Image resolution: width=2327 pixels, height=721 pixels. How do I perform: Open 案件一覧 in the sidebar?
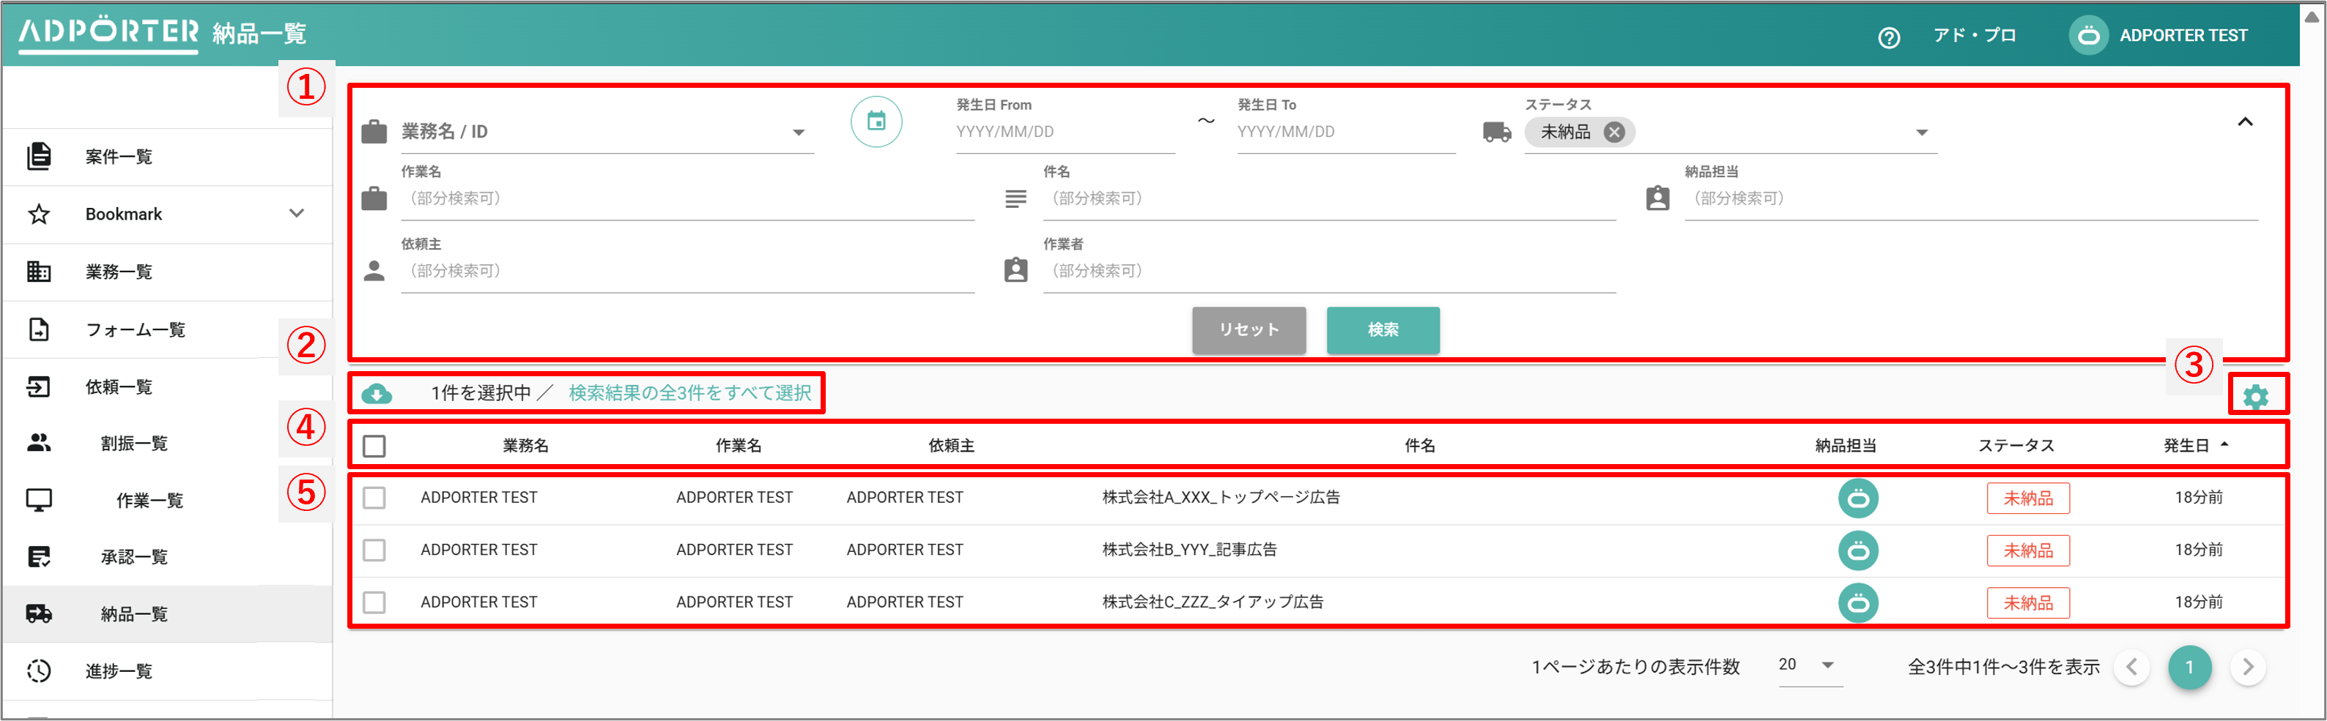pyautogui.click(x=119, y=157)
